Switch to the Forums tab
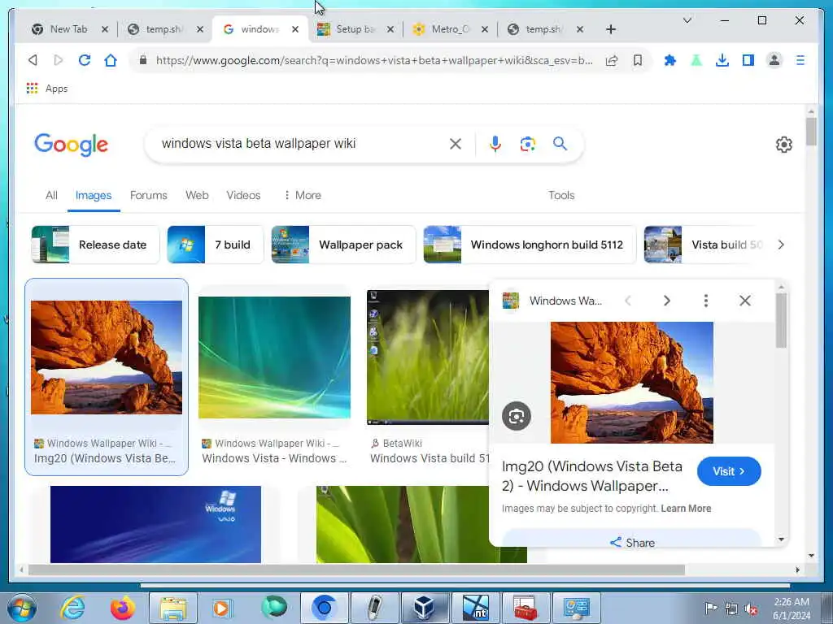833x624 pixels. click(149, 195)
